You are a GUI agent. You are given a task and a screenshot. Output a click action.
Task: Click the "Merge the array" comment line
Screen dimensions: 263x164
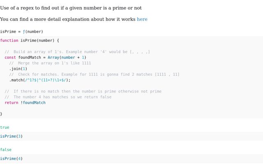[x=50, y=63]
